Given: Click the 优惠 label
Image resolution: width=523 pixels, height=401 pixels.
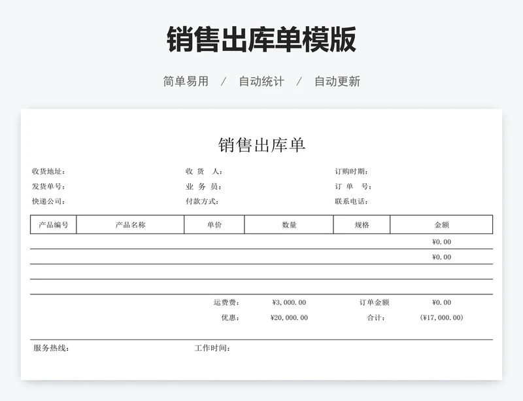Looking at the screenshot, I should (x=231, y=317).
